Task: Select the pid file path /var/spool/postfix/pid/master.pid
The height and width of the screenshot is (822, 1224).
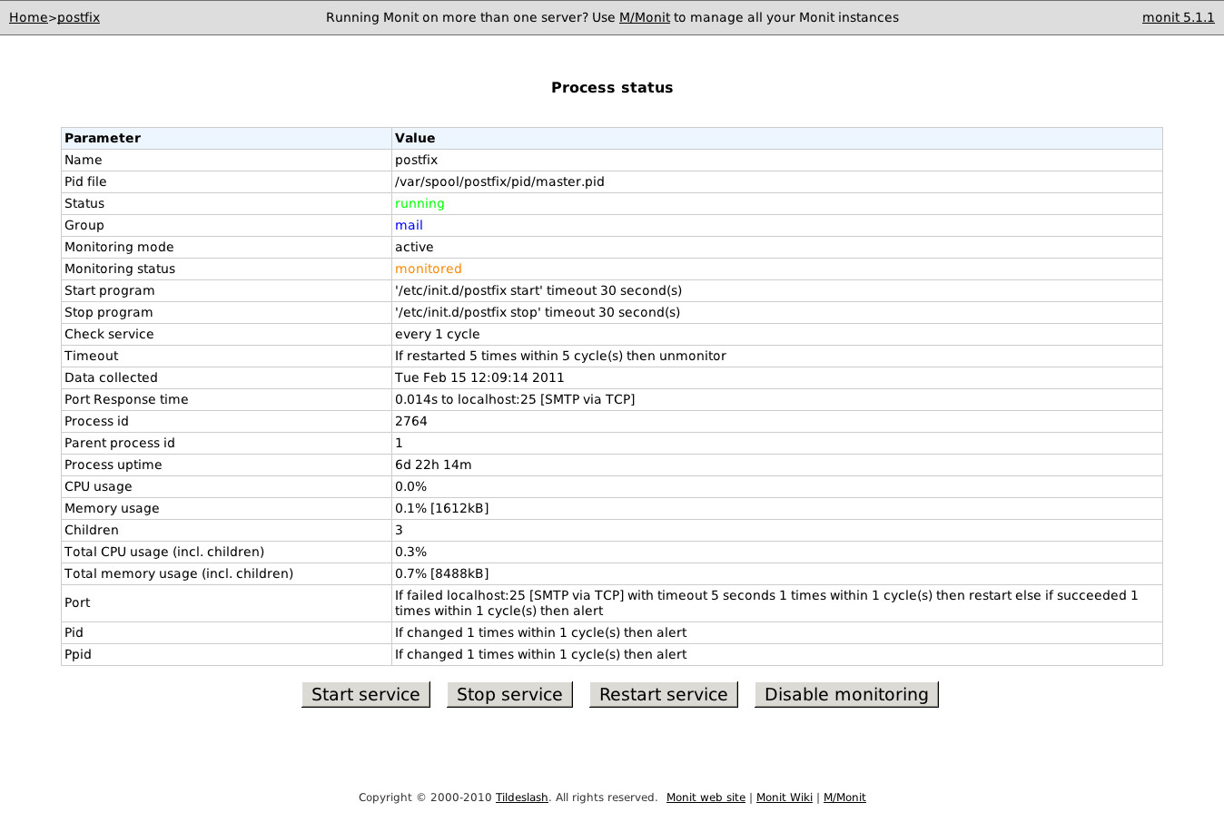Action: (499, 181)
